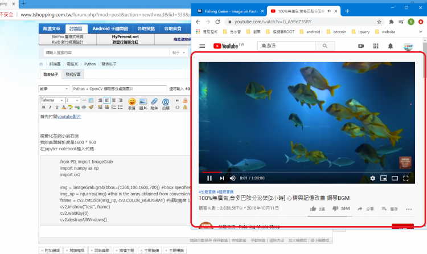Expand the post category dropdown
Screen dimensions: 427x254
tap(54, 89)
